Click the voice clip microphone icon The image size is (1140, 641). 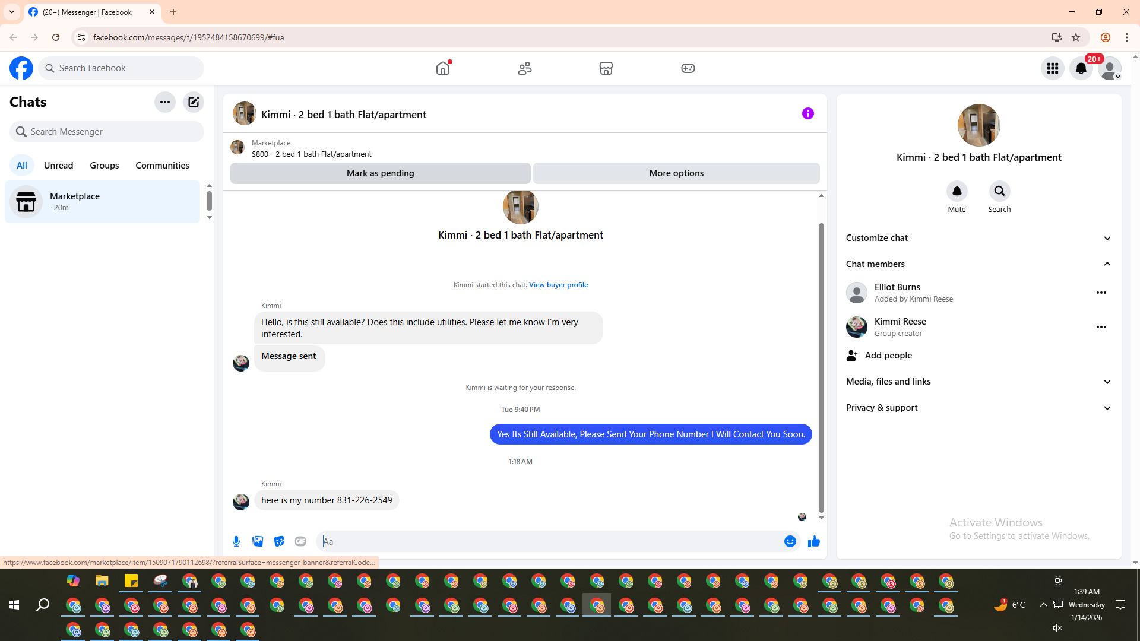click(x=236, y=541)
